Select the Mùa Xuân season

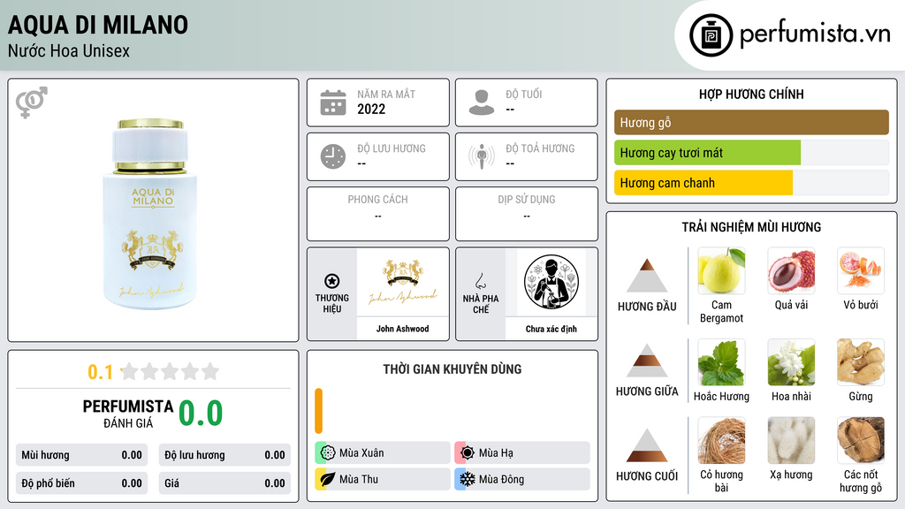pyautogui.click(x=383, y=453)
